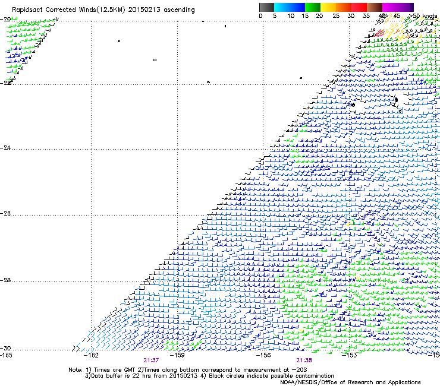Image resolution: width=440 pixels, height=386 pixels.
Task: Click the yellow 20–25 knots legend swatch
Action: (328, 7)
